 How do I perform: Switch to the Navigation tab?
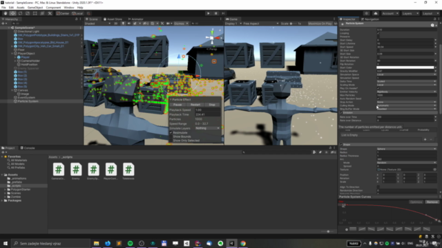click(370, 19)
